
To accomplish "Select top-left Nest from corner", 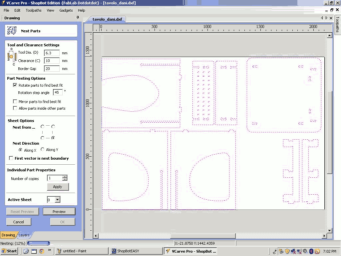I will pos(42,126).
